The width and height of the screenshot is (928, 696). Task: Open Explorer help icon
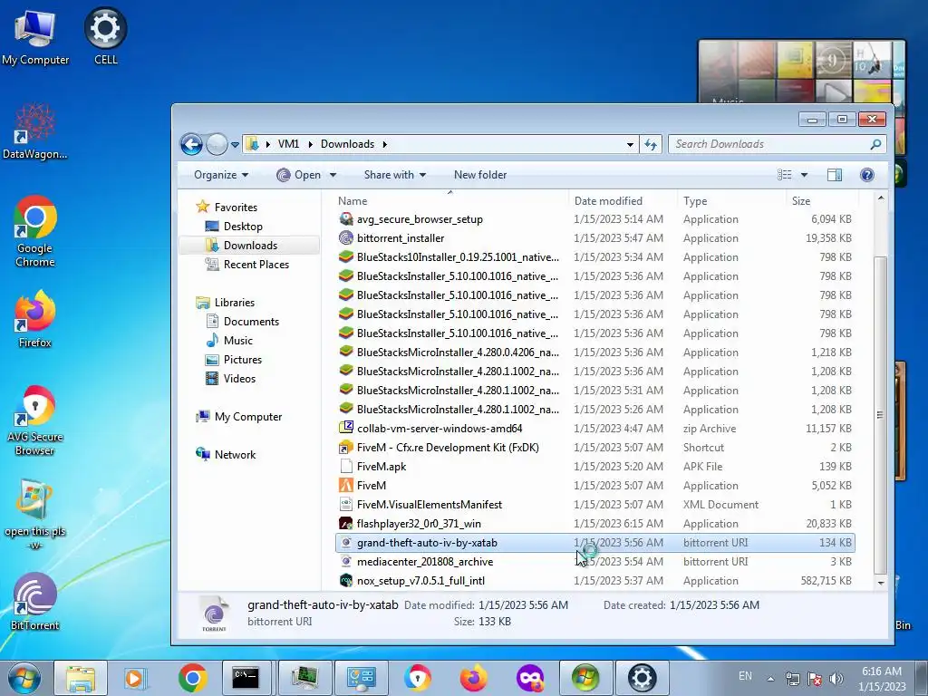point(867,175)
